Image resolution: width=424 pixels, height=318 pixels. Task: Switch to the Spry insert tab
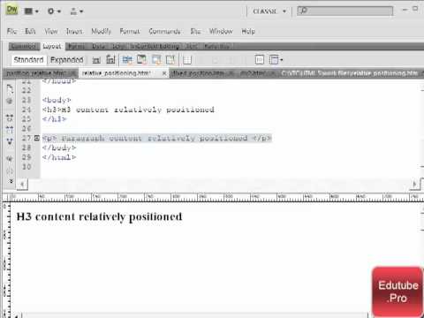(x=118, y=46)
